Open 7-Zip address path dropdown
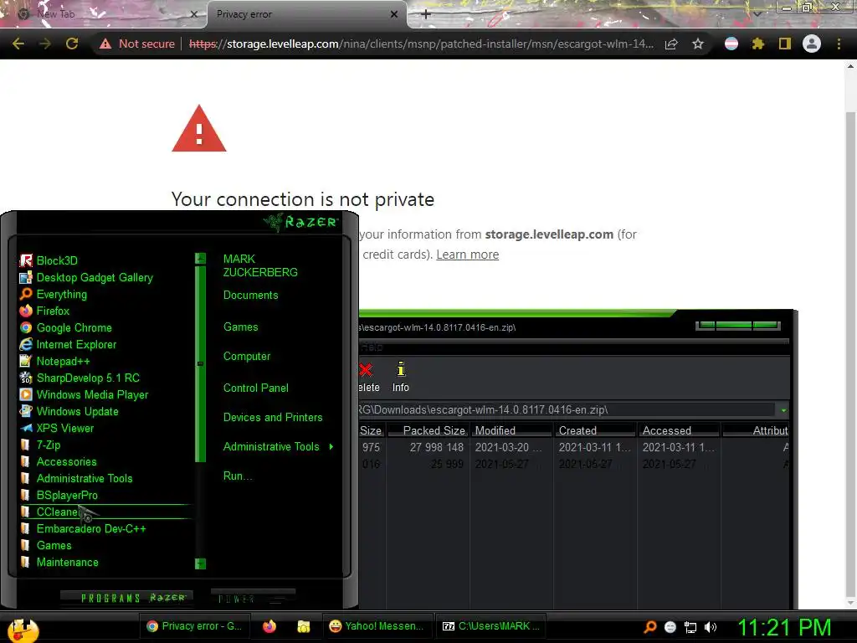 click(x=783, y=410)
